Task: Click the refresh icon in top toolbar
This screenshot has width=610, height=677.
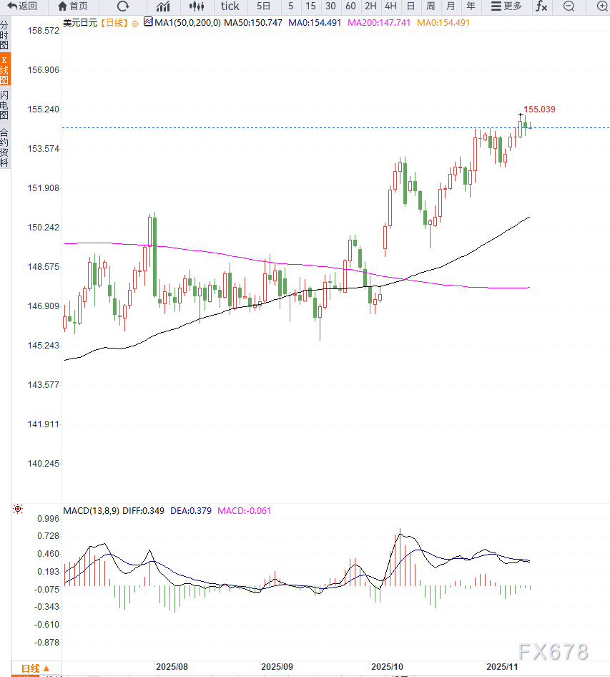Action: tap(123, 6)
